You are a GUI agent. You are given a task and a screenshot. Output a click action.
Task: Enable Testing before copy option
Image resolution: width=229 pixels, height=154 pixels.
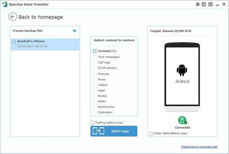[92, 123]
